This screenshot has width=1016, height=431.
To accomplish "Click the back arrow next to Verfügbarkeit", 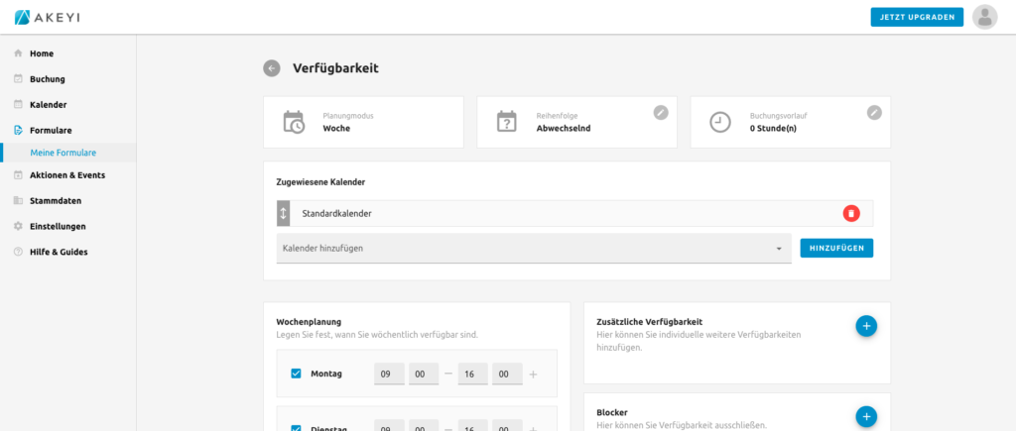I will (271, 68).
